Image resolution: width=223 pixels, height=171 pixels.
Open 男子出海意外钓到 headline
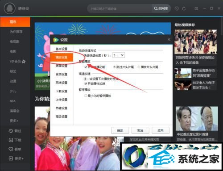pos(203,73)
